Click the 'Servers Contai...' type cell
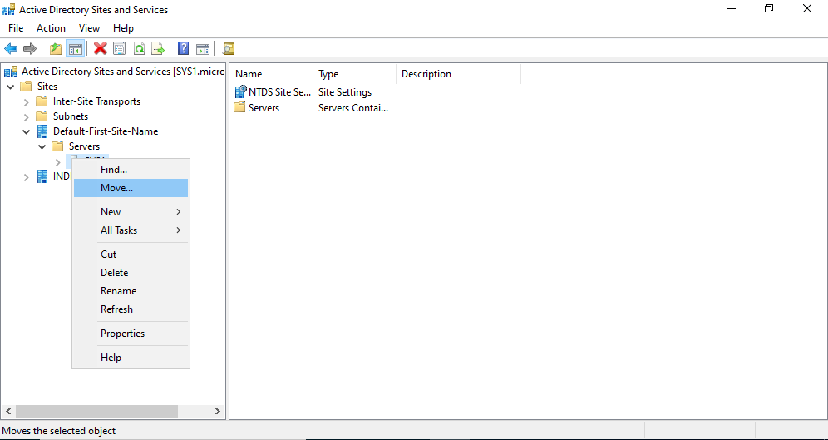 click(x=353, y=108)
